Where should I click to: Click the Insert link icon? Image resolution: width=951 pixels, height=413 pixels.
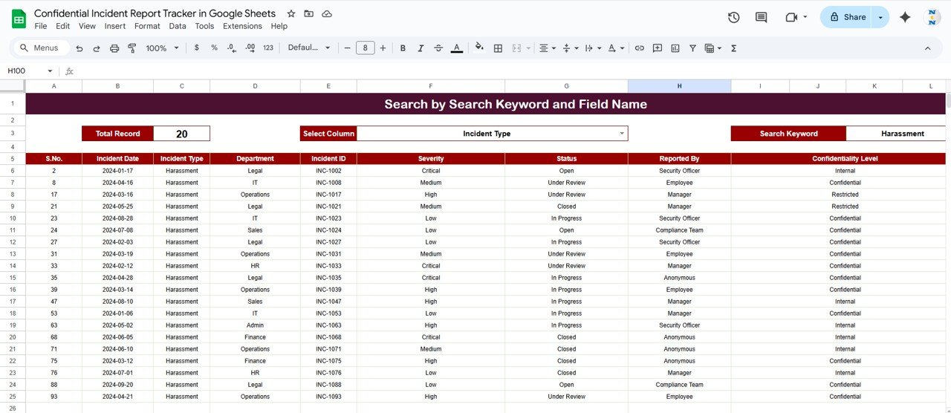(x=639, y=48)
